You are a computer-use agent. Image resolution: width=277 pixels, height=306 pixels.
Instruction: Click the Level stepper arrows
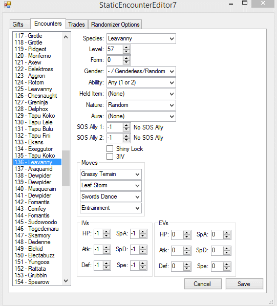tap(126, 49)
